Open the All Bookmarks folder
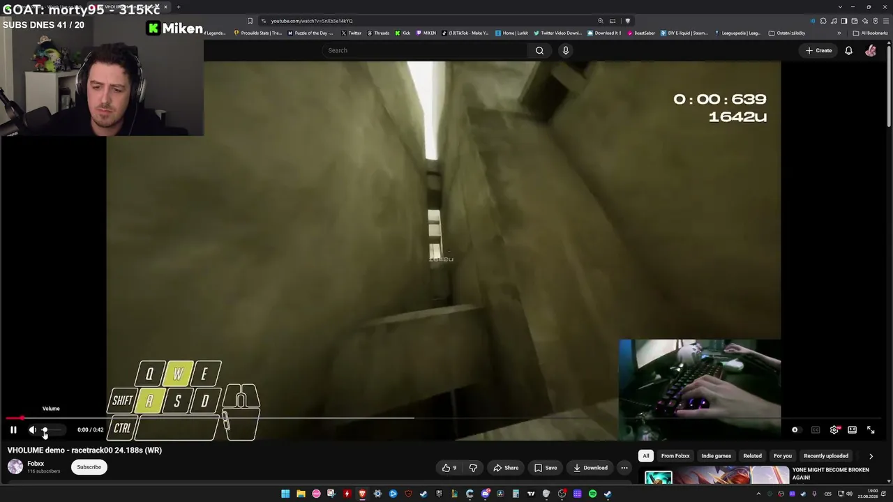The image size is (893, 502). (x=870, y=33)
